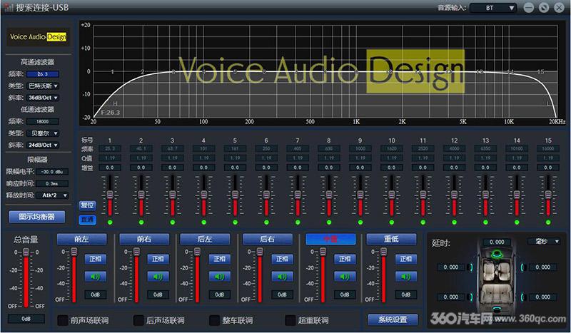
Task: Toggle green LED under EQ band 5
Action: coord(236,222)
